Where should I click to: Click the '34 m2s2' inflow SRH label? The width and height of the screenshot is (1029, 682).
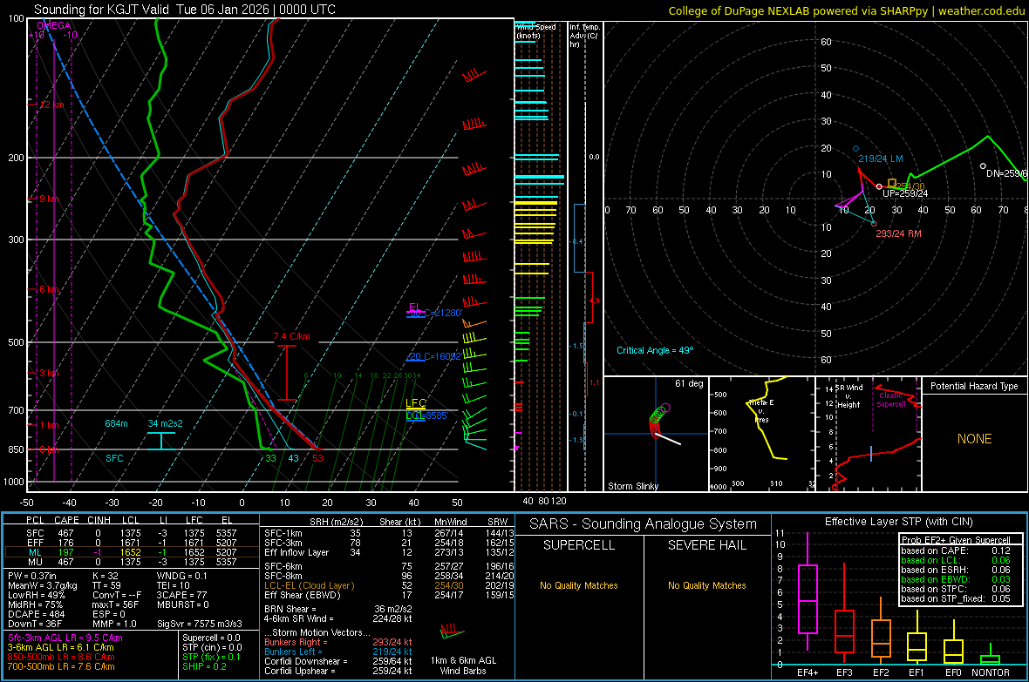[x=165, y=423]
